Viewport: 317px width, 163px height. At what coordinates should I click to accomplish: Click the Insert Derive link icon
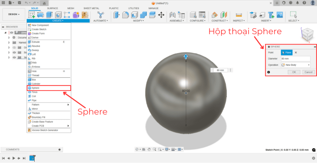(x=253, y=15)
